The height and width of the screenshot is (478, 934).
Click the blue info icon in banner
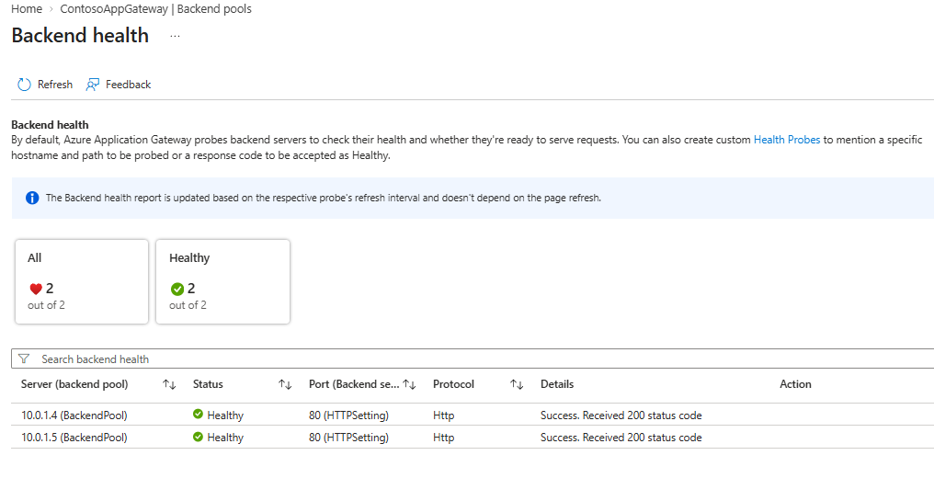pos(32,198)
